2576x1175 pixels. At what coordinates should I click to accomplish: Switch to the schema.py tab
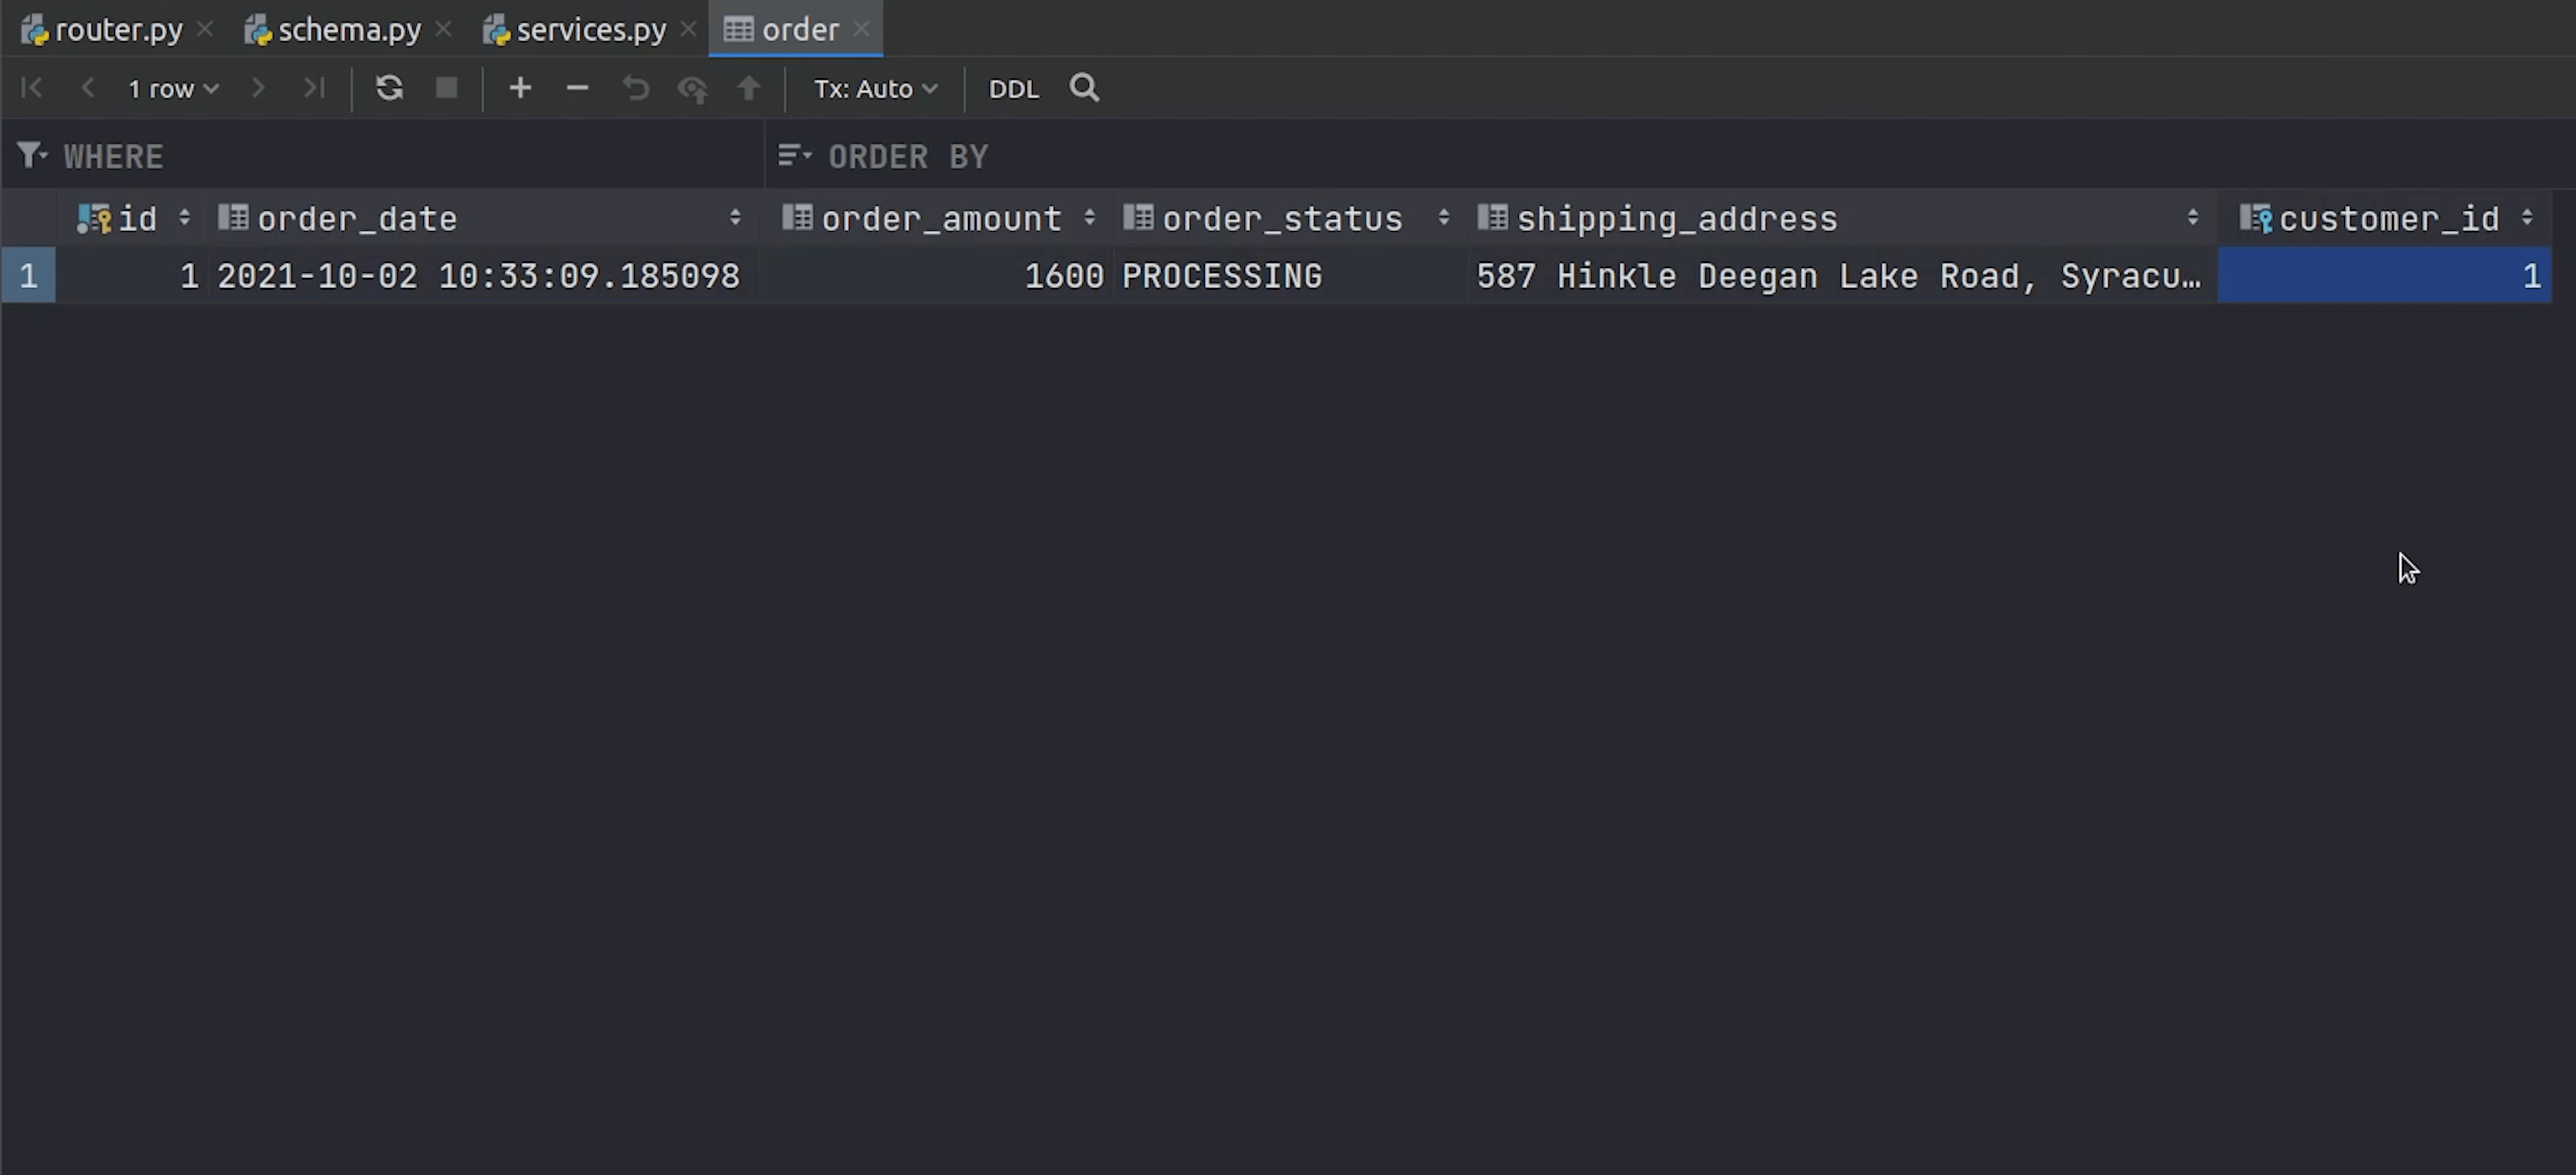(x=348, y=30)
